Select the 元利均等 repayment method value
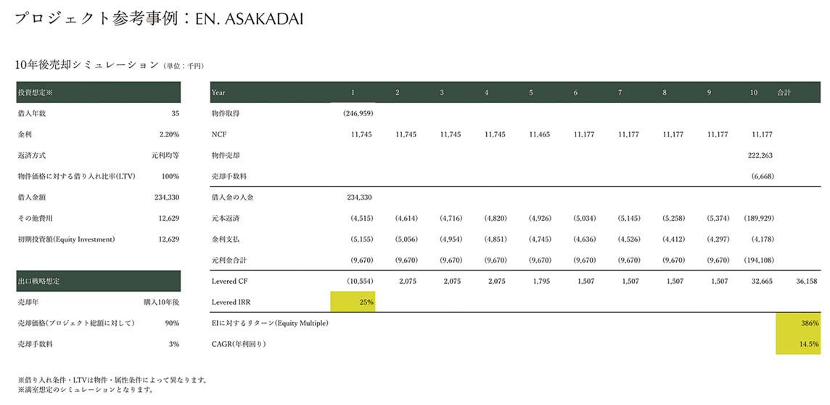 [x=165, y=155]
